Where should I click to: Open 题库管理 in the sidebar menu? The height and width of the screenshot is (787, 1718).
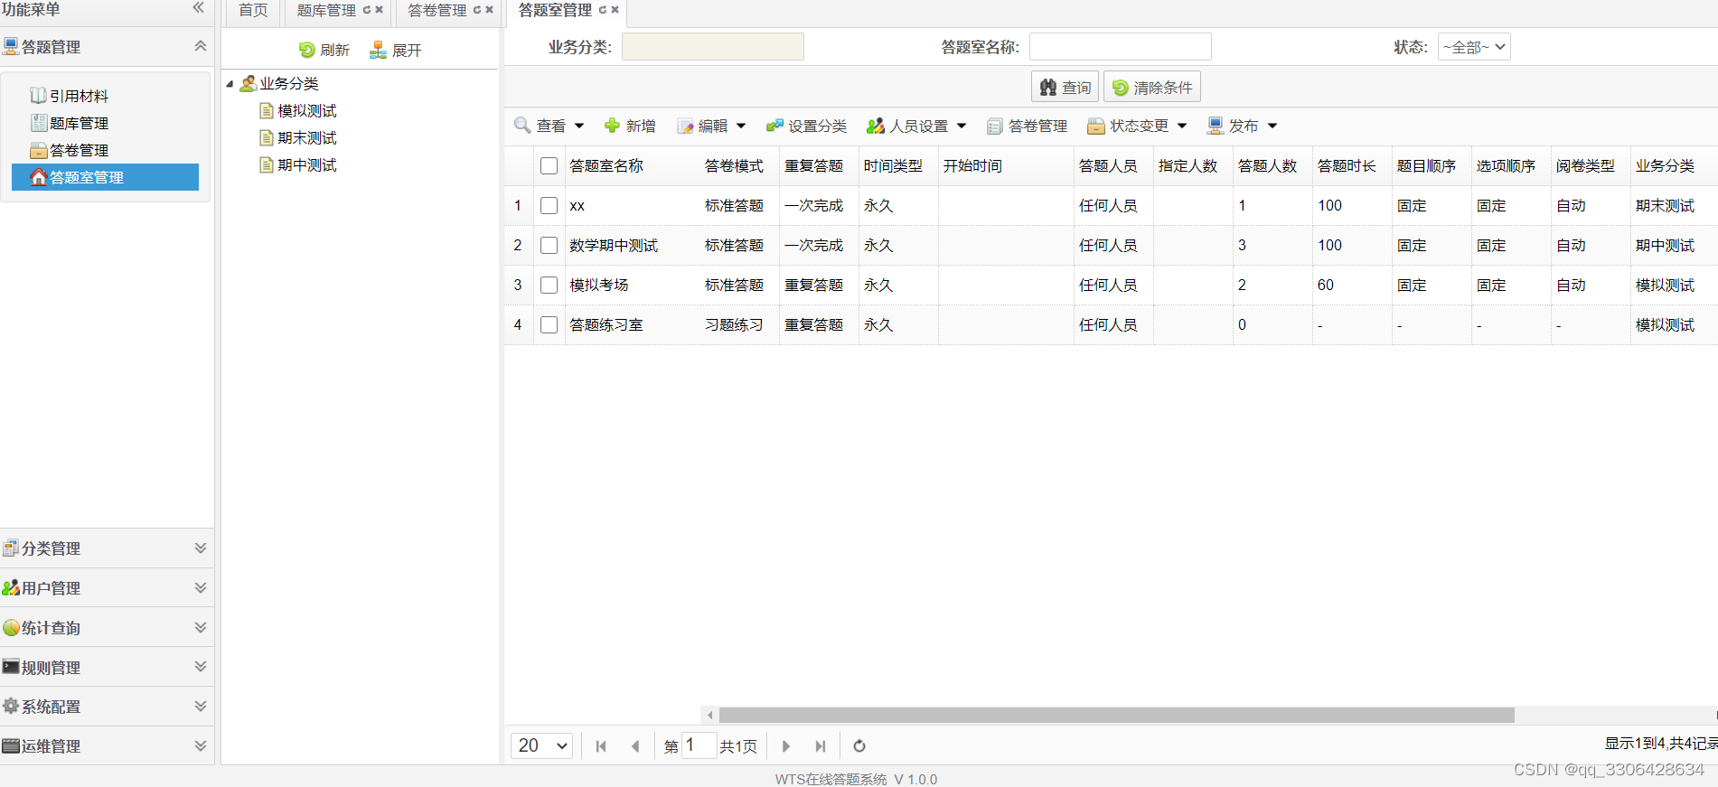point(105,123)
